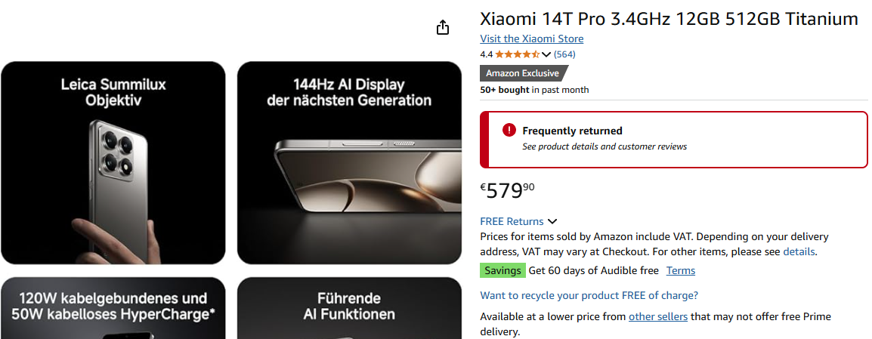The image size is (872, 339).
Task: Open the 564 customer reviews link
Action: [564, 54]
